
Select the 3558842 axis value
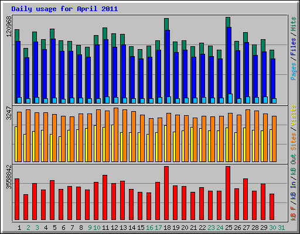click(x=9, y=177)
